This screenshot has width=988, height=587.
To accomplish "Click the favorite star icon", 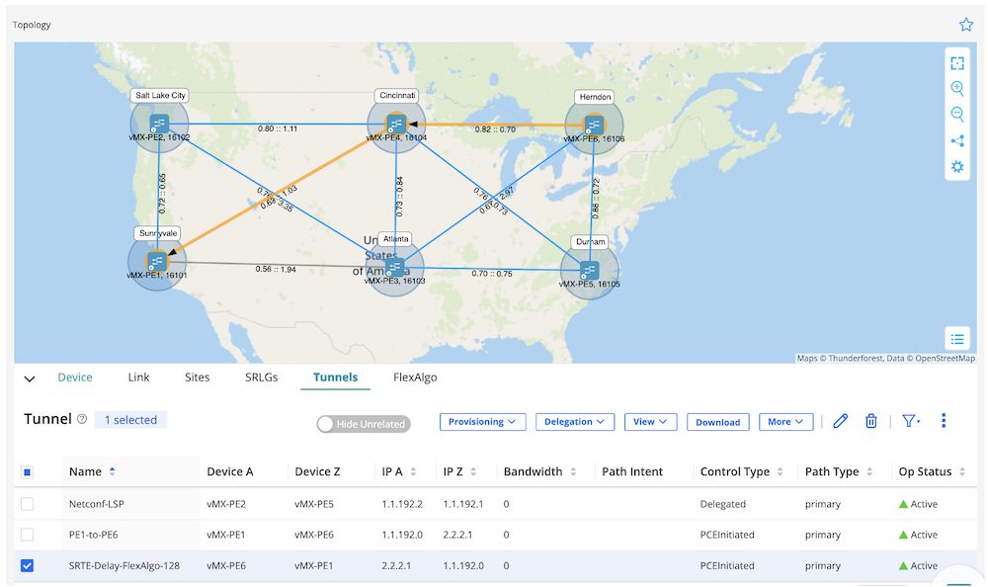I will 966,25.
